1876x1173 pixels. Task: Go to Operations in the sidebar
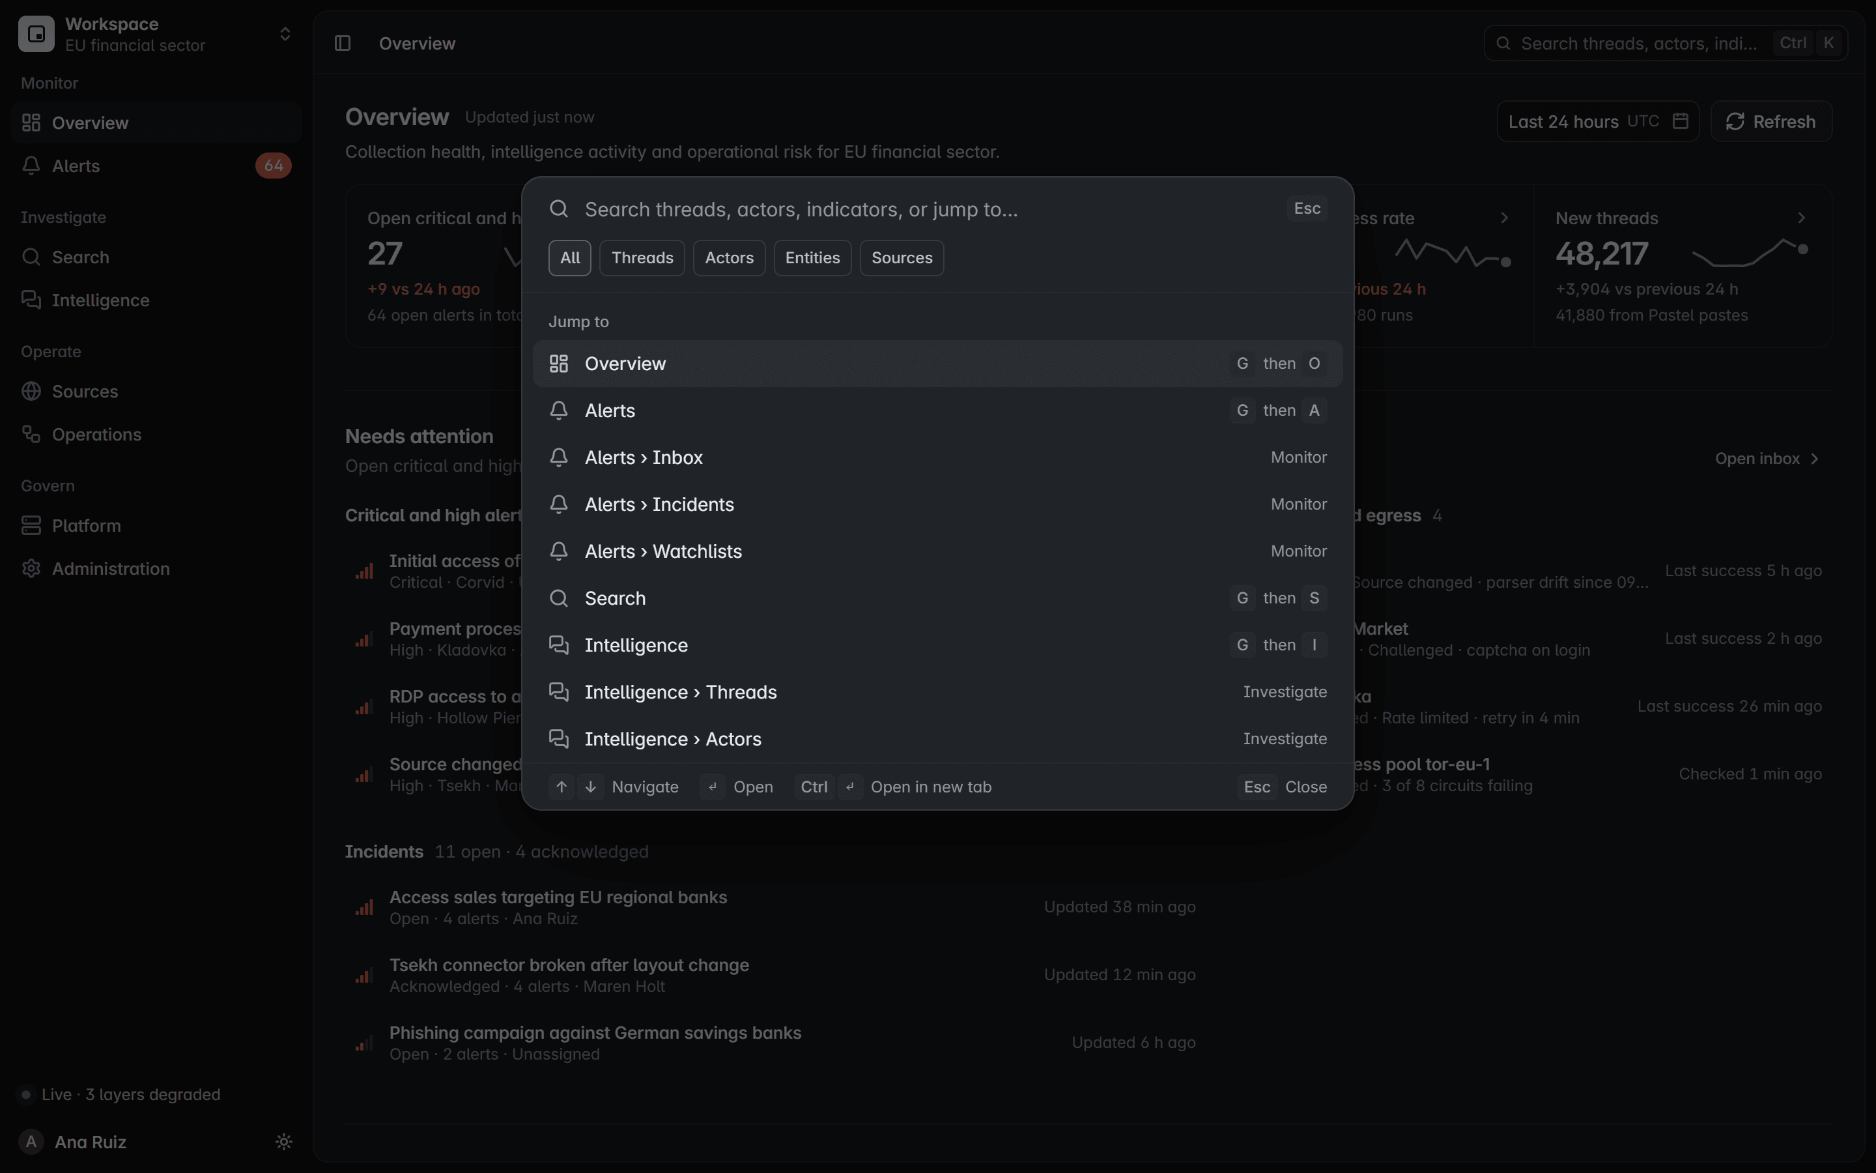point(156,435)
